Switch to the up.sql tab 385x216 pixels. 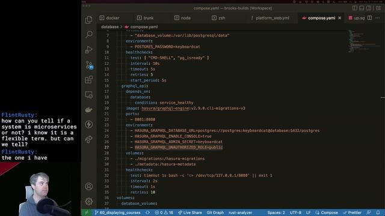point(357,18)
